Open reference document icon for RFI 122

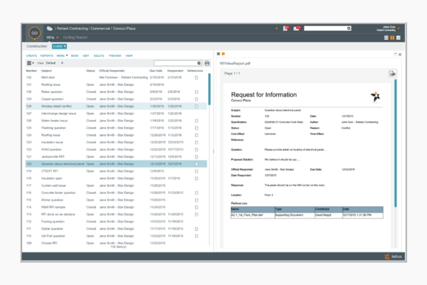(x=196, y=150)
